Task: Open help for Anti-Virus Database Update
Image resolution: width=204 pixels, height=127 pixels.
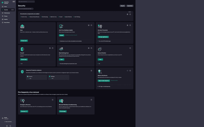Action: point(91,25)
